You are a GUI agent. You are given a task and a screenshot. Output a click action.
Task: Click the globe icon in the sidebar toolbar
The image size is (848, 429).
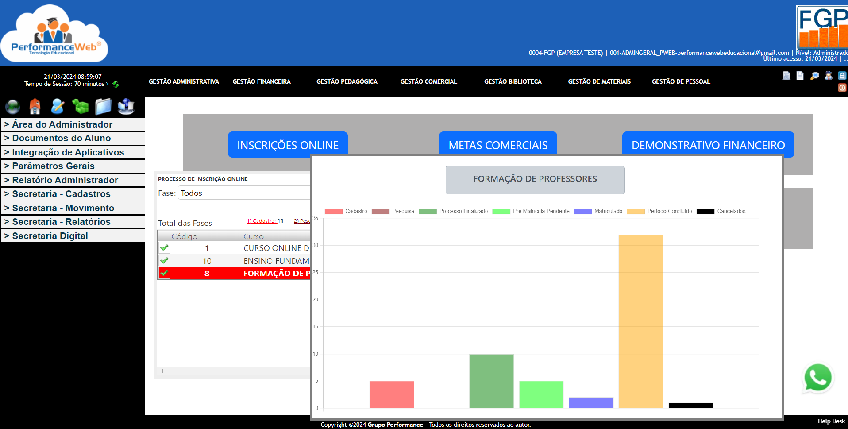pyautogui.click(x=12, y=106)
